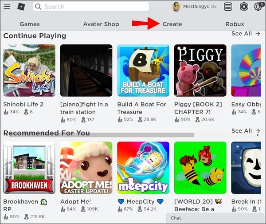266x224 pixels.
Task: Open the settings gear icon
Action: (x=258, y=7)
